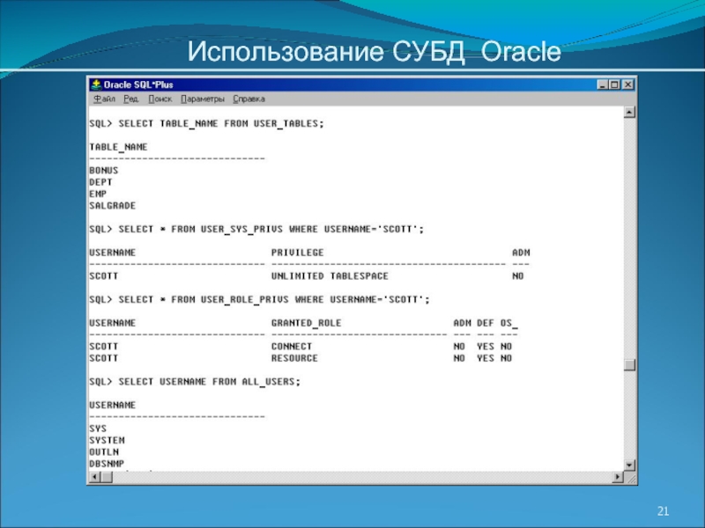Click the horizontal scrollbar right arrow
Viewport: 705px width, 528px height.
(x=619, y=477)
